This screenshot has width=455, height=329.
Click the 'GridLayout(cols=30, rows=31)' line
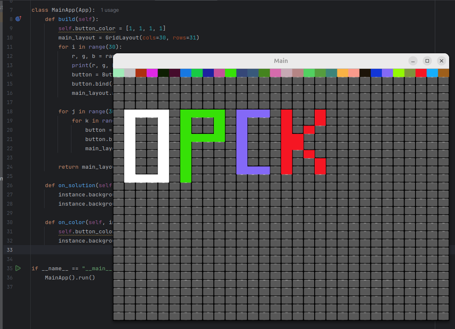(x=129, y=38)
